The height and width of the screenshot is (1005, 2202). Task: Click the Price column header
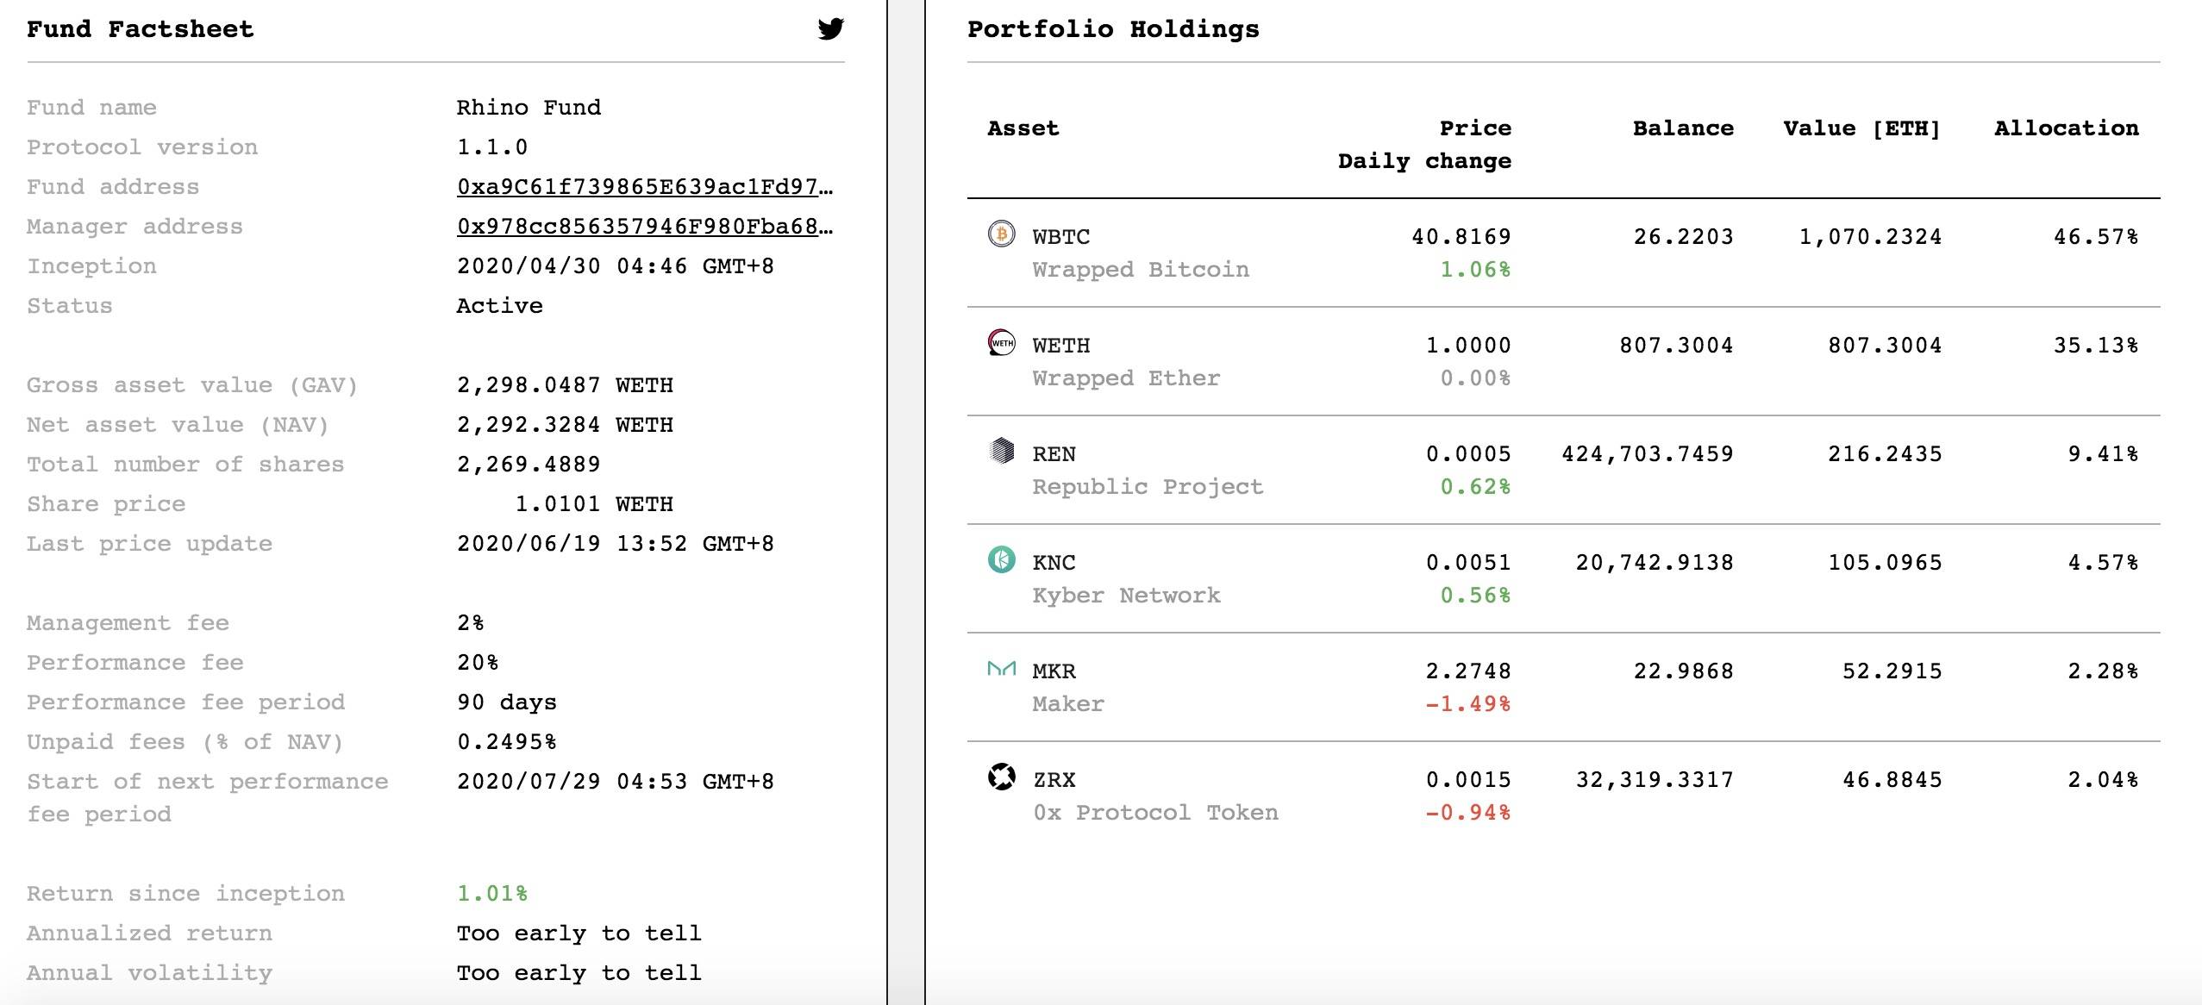click(x=1475, y=128)
